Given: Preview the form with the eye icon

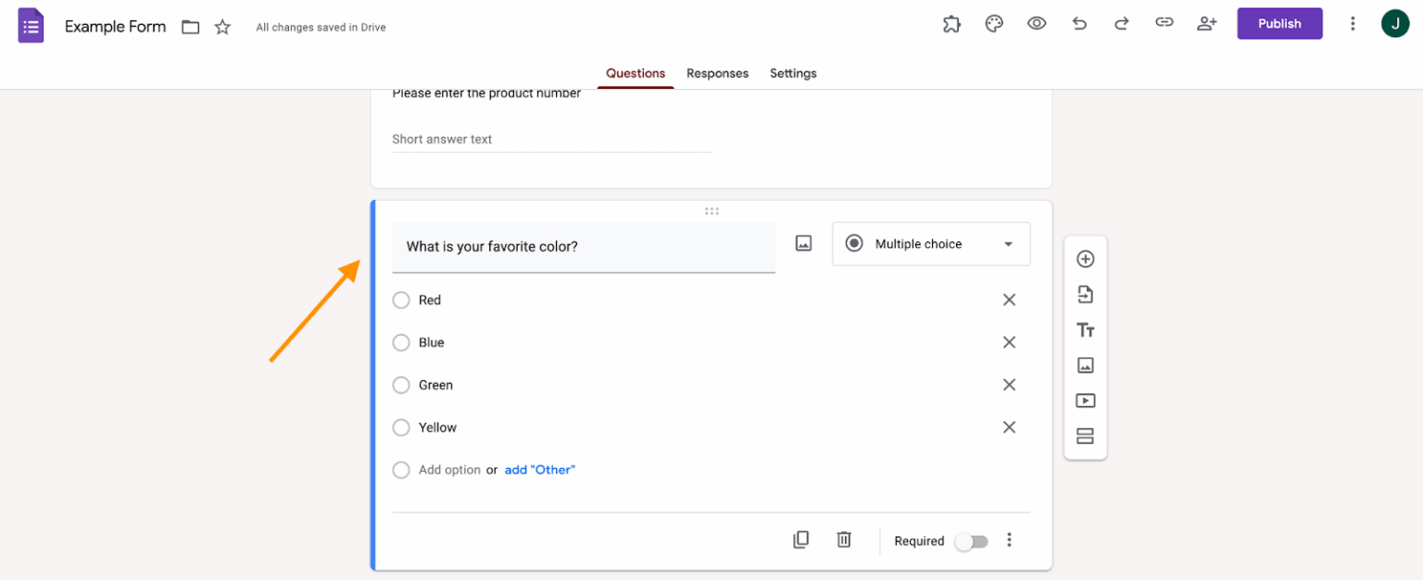Looking at the screenshot, I should 1037,23.
